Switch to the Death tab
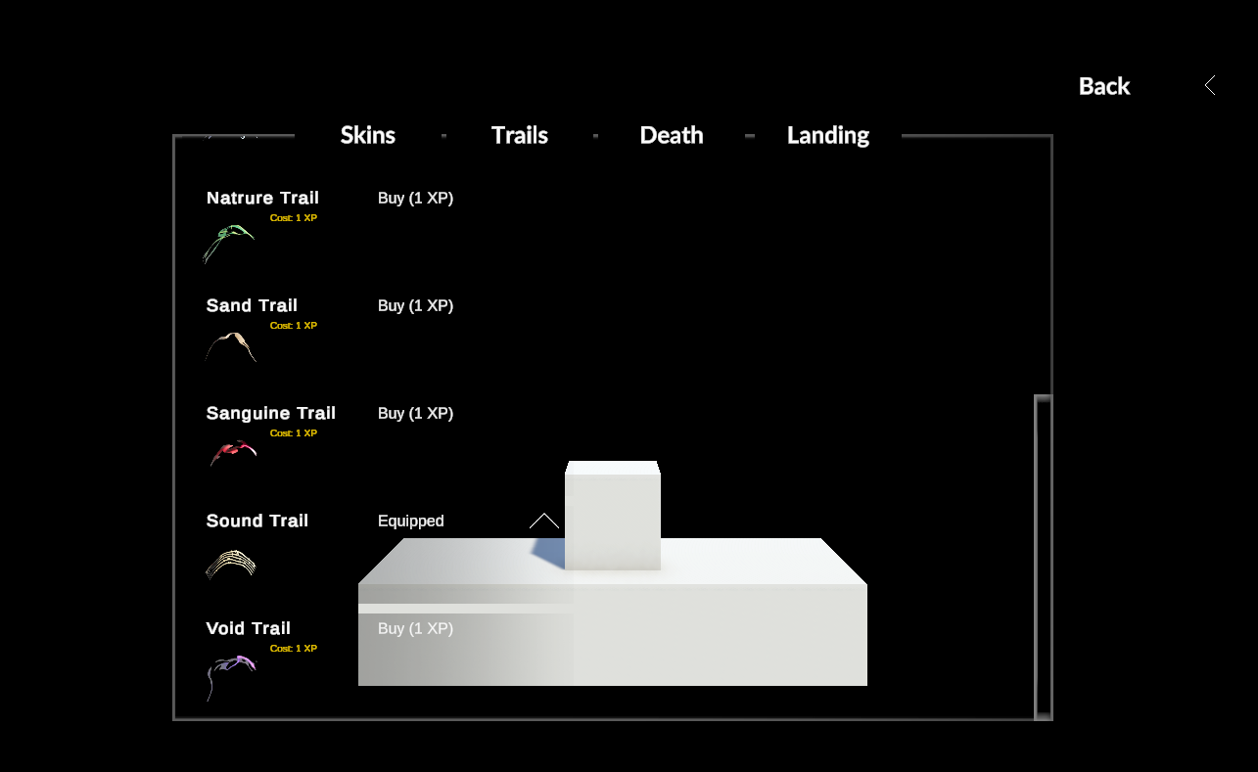 click(672, 135)
